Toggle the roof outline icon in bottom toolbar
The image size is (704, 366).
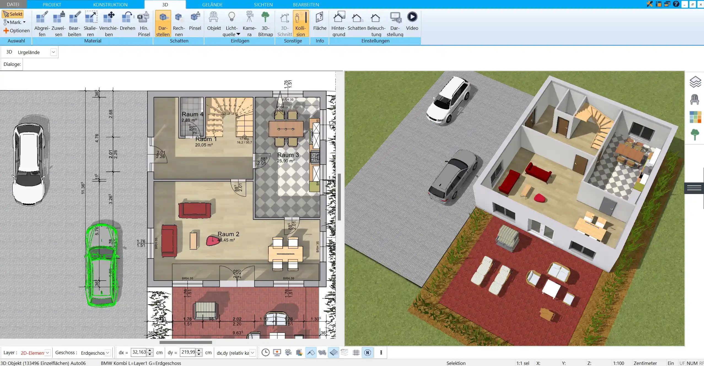311,352
